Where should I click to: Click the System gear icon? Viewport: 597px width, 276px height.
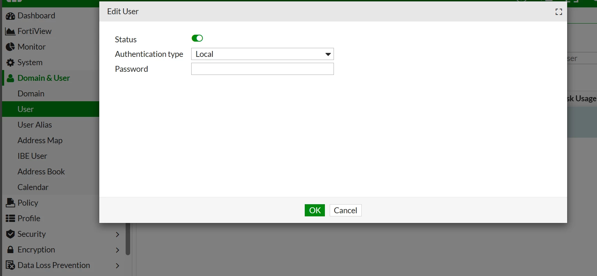point(10,63)
